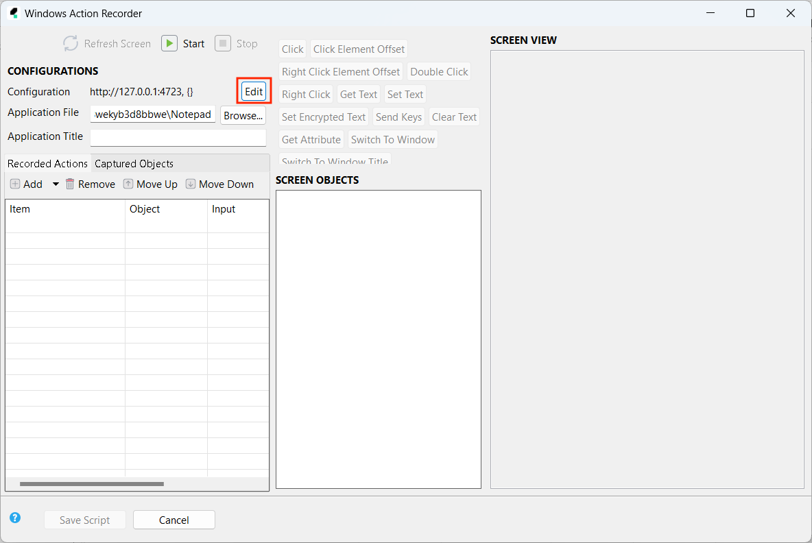Click the Move Down arrow icon
The height and width of the screenshot is (543, 812).
coord(191,184)
